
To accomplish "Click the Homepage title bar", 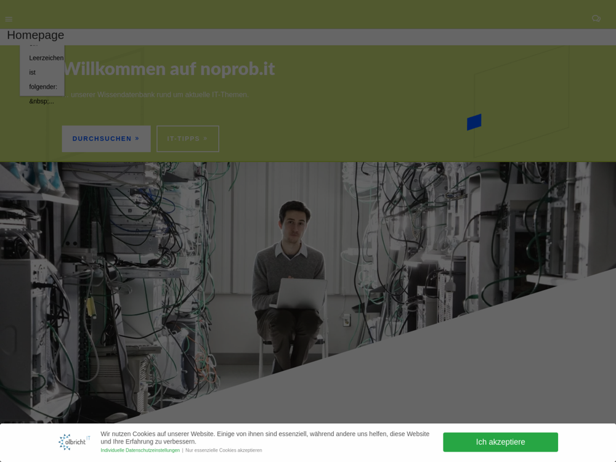I will 308,36.
